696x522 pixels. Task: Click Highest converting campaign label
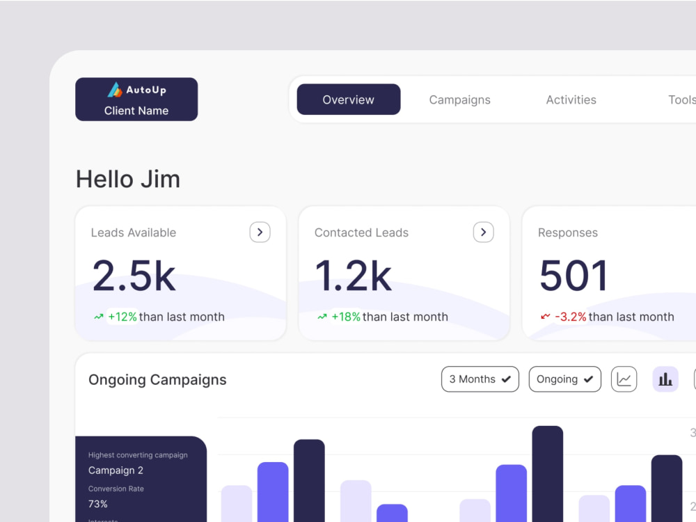pos(138,455)
